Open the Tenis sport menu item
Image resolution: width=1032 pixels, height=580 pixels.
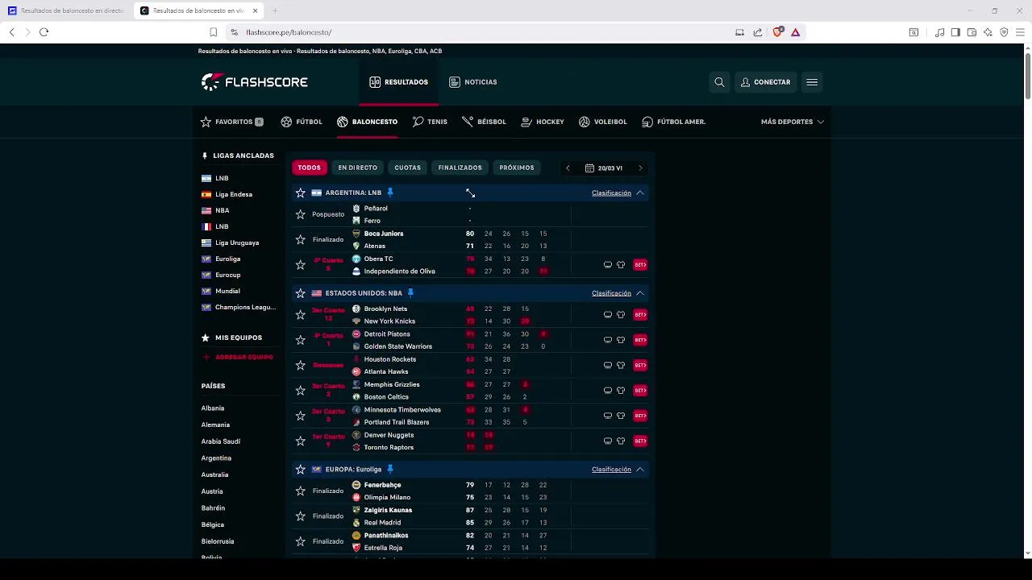pyautogui.click(x=430, y=122)
